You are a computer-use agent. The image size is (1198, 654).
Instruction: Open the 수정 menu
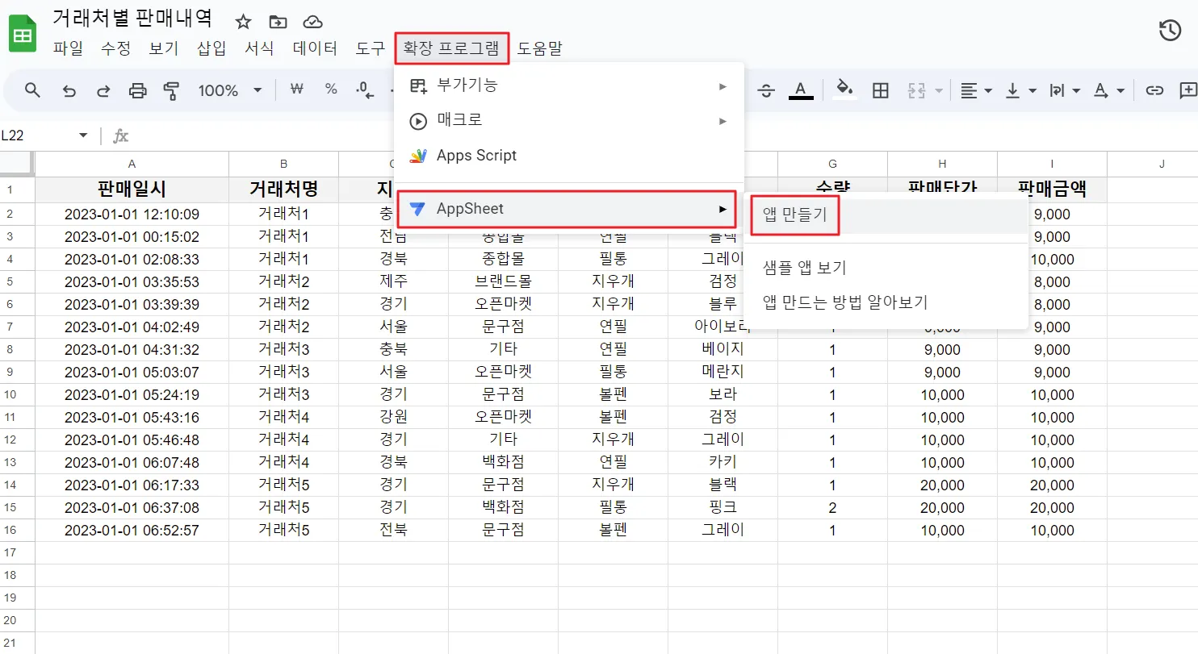point(115,48)
